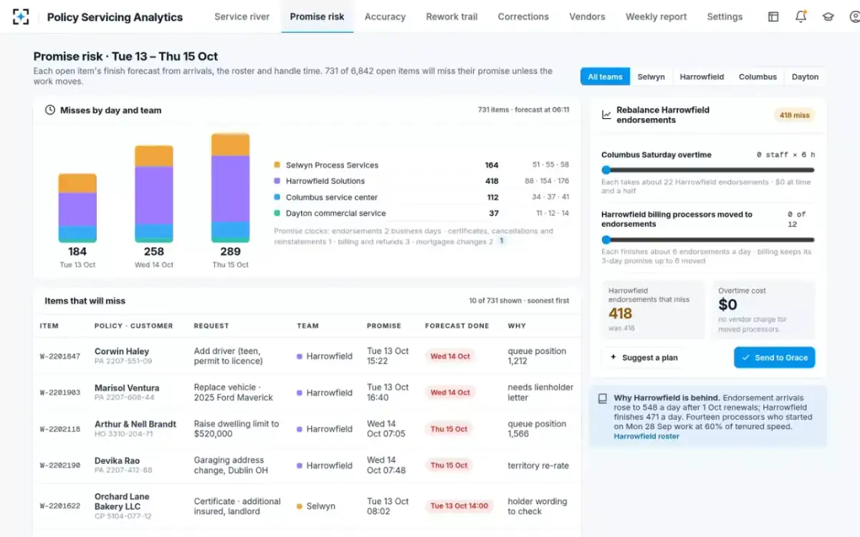Sort by the ITEM column header
The width and height of the screenshot is (860, 537).
tap(49, 326)
